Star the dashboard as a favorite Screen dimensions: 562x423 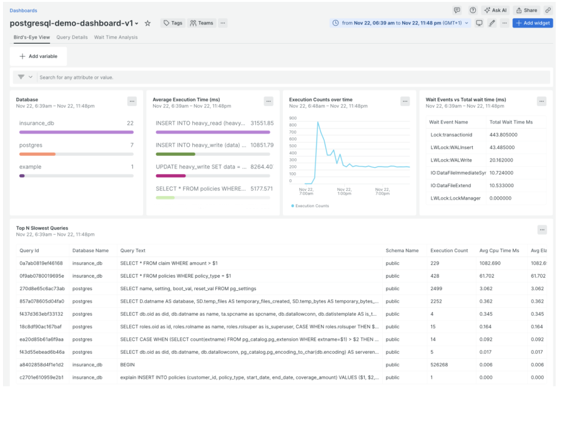[x=147, y=23]
